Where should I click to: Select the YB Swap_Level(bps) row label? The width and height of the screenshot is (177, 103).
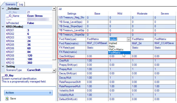click(x=71, y=22)
